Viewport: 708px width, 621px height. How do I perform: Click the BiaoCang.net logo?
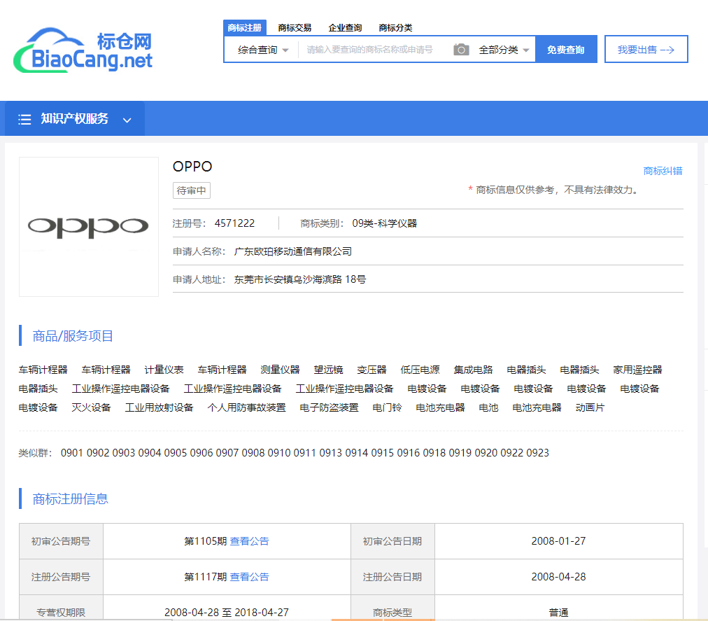(83, 50)
